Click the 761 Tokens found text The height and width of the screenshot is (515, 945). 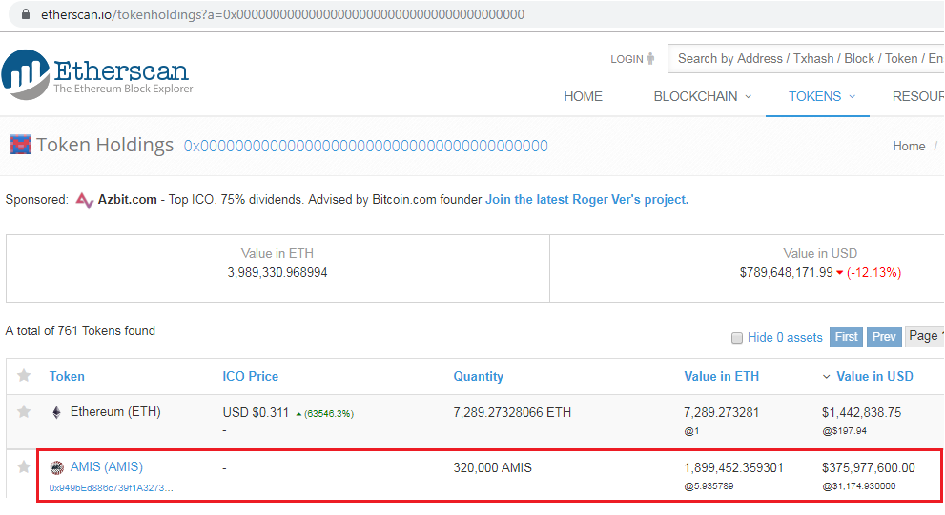(x=80, y=330)
